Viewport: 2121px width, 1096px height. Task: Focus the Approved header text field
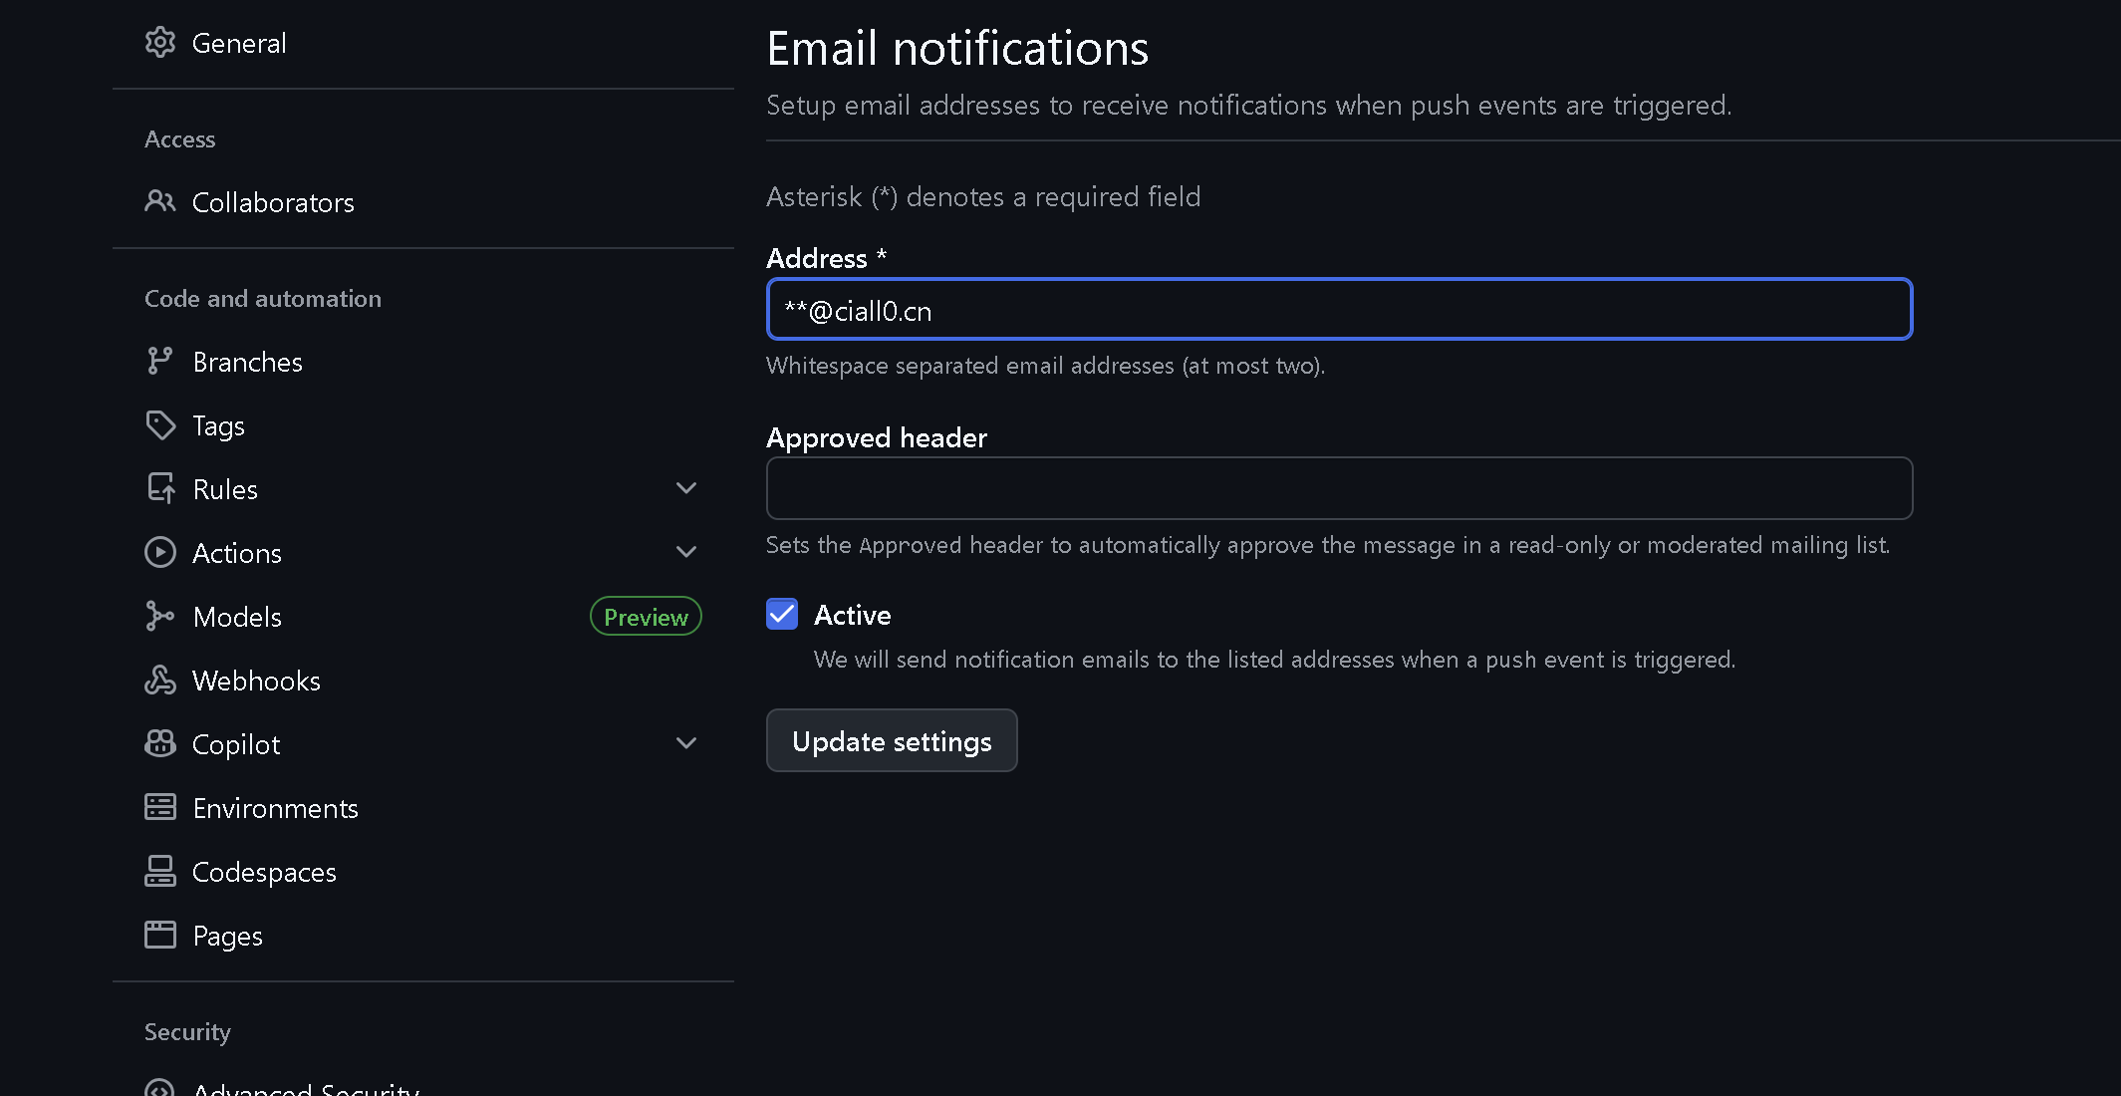[x=1338, y=488]
